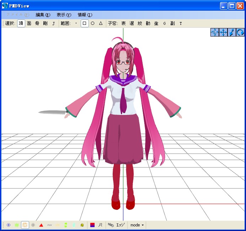
Task: Open the 編集(E) menu
Action: pyautogui.click(x=43, y=15)
